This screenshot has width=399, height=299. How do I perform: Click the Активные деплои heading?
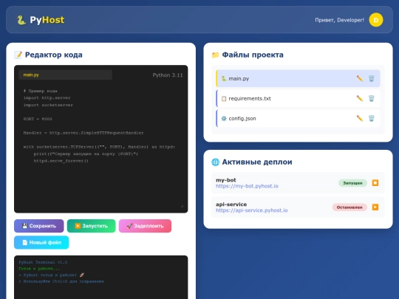[x=257, y=162]
